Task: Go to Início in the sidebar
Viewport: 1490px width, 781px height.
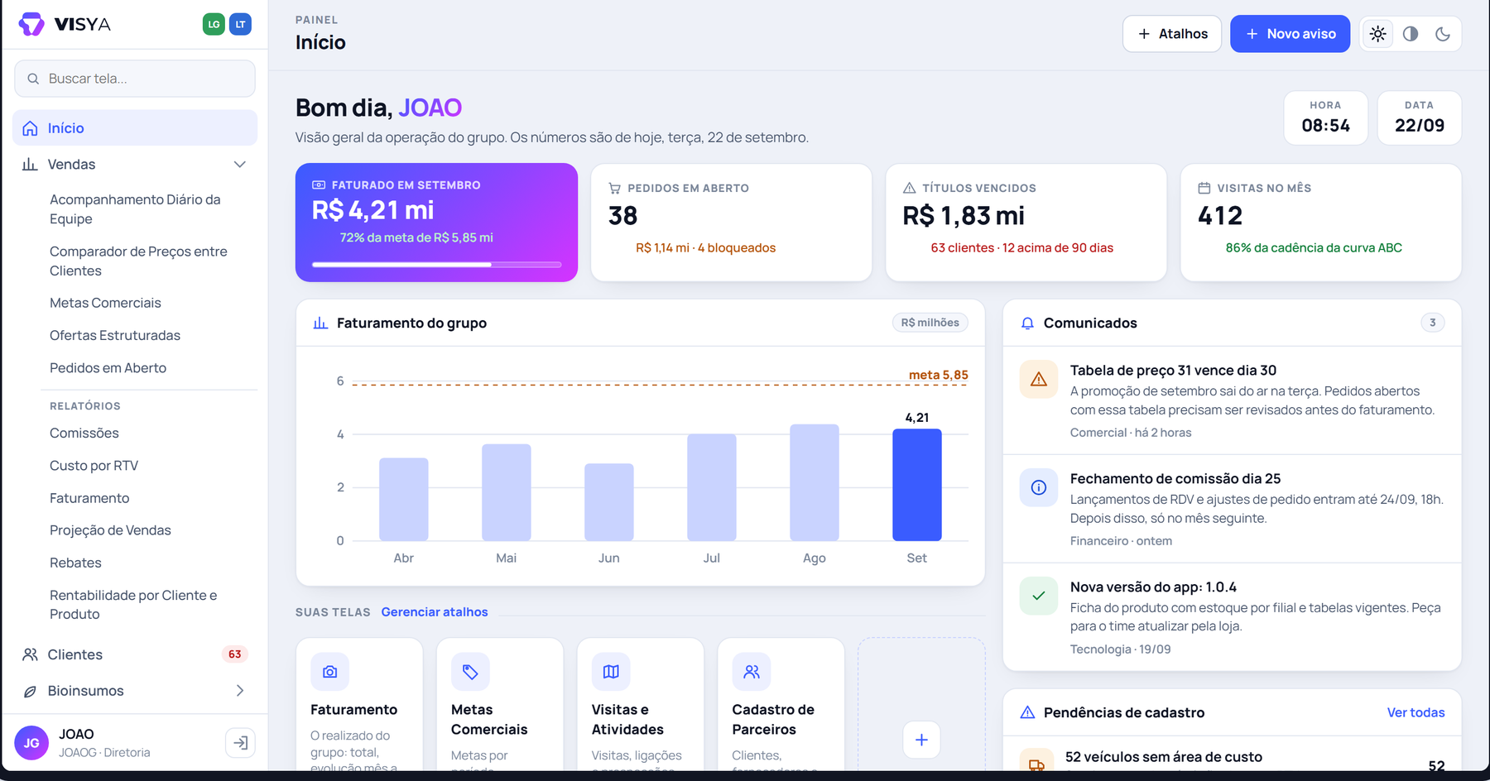Action: [x=135, y=128]
